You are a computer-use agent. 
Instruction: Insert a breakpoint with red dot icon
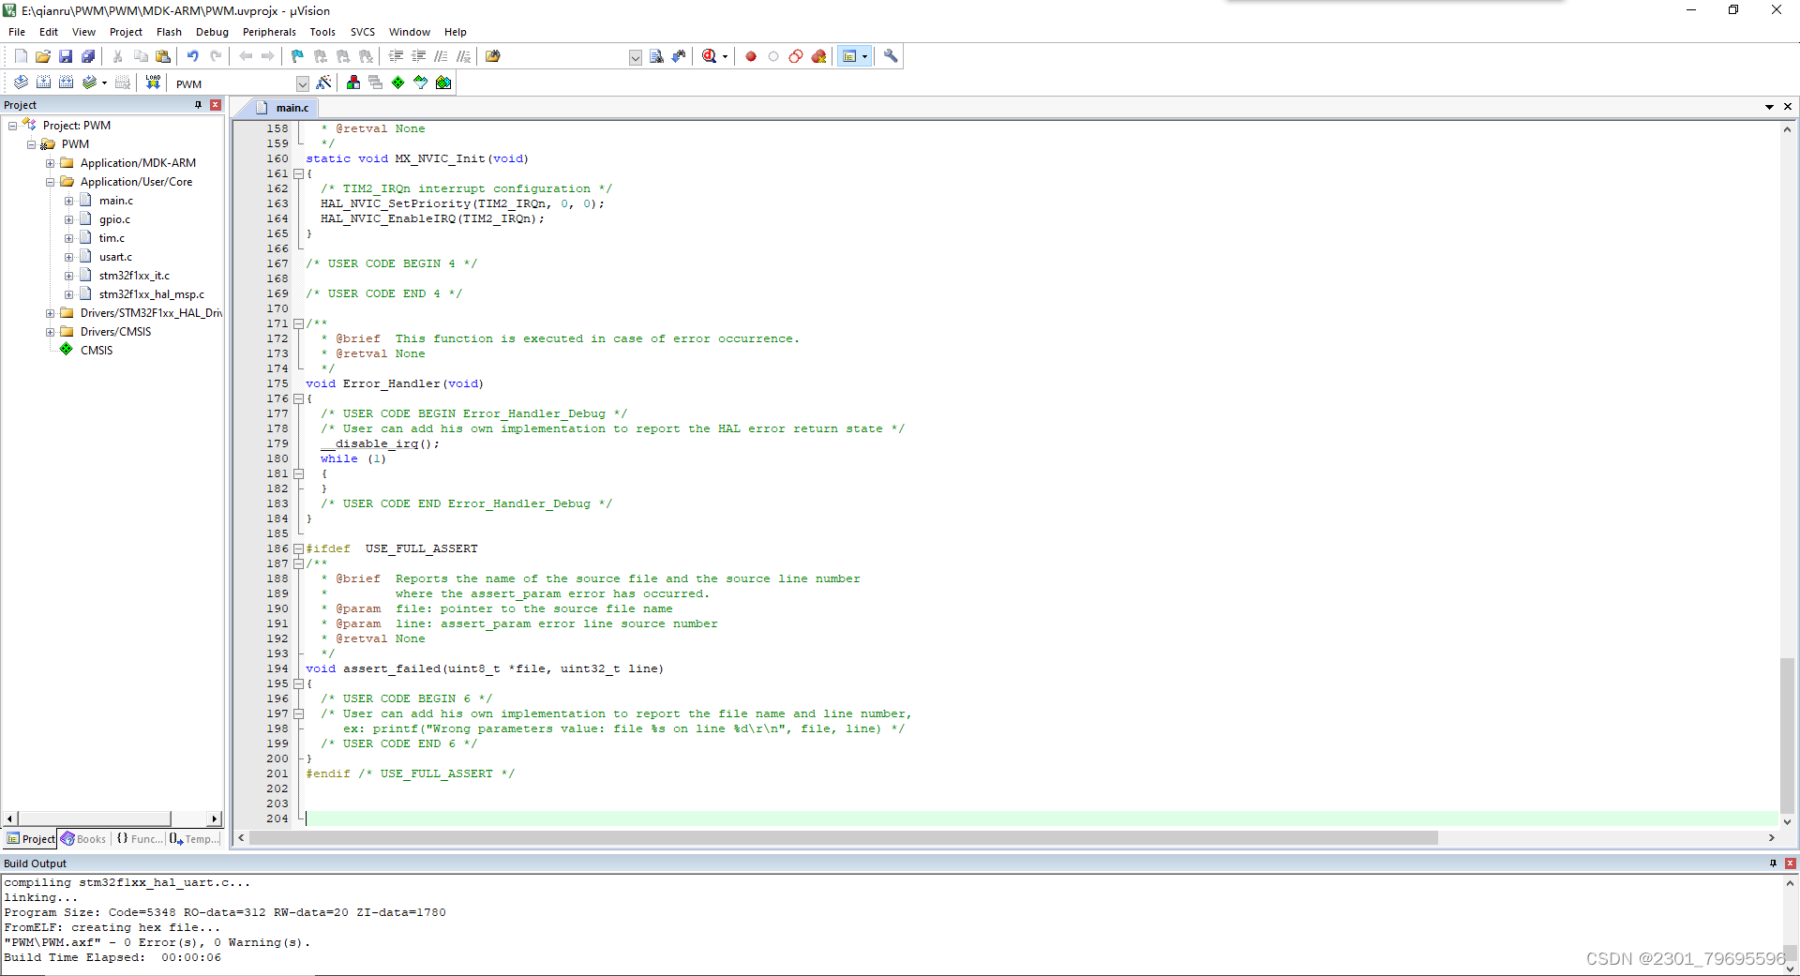point(751,56)
